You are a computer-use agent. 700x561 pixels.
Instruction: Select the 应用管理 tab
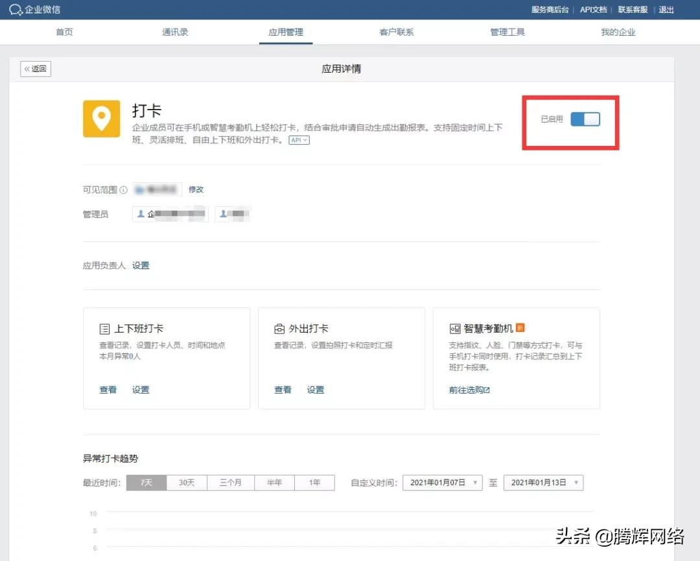[x=286, y=32]
